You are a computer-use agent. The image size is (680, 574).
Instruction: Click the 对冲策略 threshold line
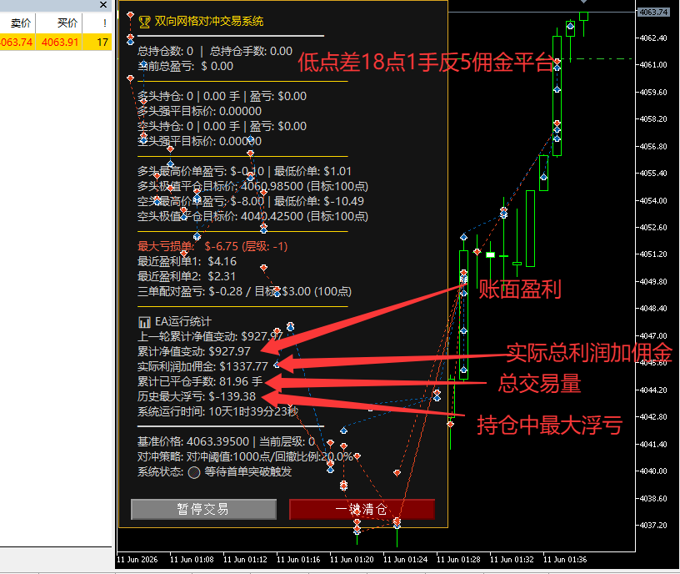pyautogui.click(x=246, y=457)
